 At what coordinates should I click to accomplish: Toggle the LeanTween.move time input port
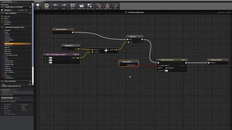[159, 71]
